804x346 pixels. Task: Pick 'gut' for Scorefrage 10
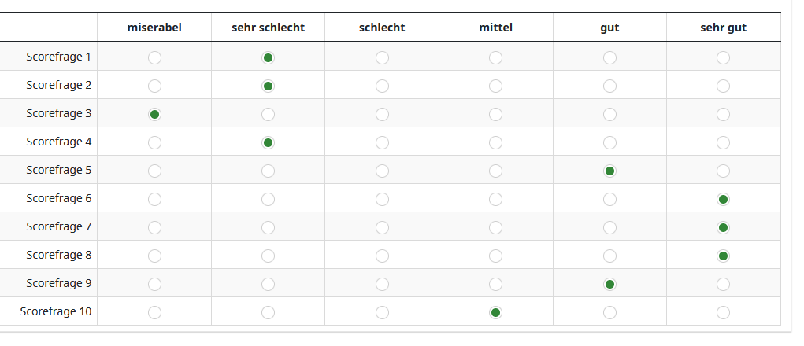click(609, 312)
